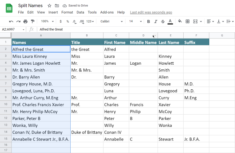Open the Data menu

tap(80, 12)
